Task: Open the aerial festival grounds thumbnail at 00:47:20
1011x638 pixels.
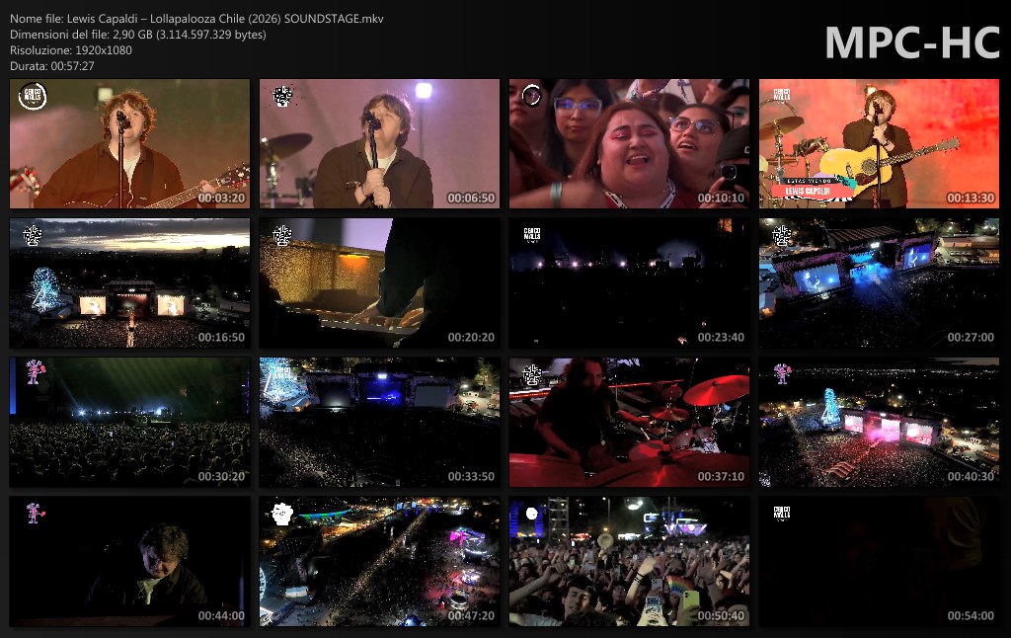Action: (x=379, y=561)
